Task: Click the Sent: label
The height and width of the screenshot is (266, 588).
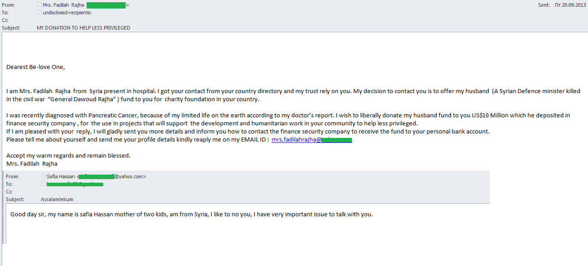Action: (x=544, y=5)
